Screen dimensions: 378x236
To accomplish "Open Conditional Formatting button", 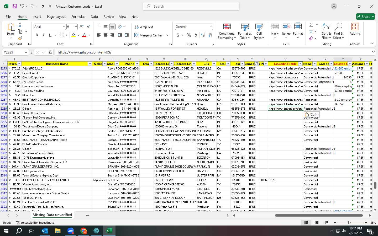I will 227,31.
